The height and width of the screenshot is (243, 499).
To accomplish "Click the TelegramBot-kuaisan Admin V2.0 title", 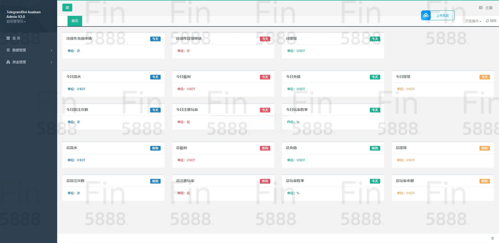I will 23,14.
